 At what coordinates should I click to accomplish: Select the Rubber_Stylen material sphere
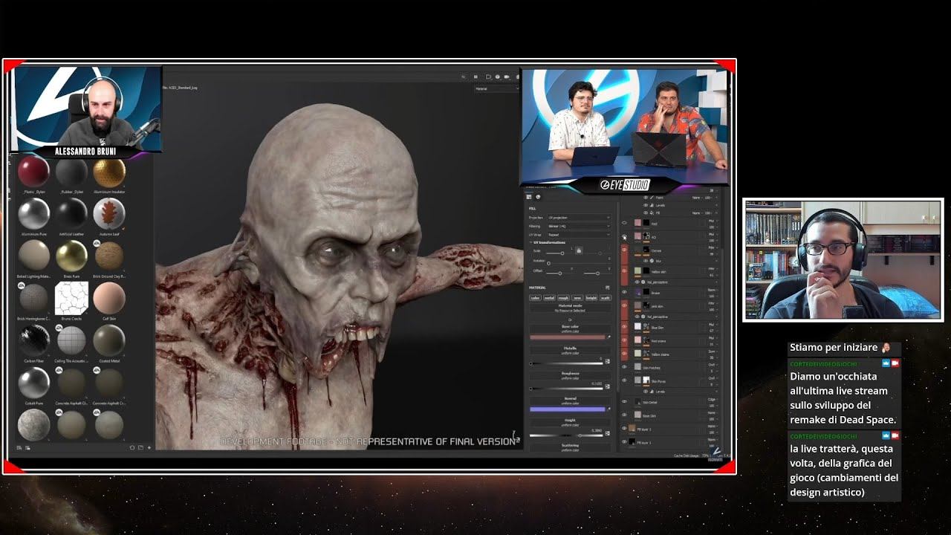pos(71,172)
